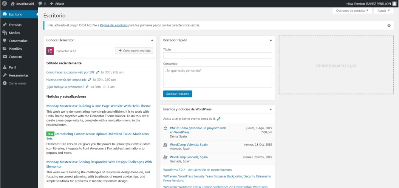Click the Perfil user icon
Viewport: 399px width, 188px height.
(x=5, y=67)
